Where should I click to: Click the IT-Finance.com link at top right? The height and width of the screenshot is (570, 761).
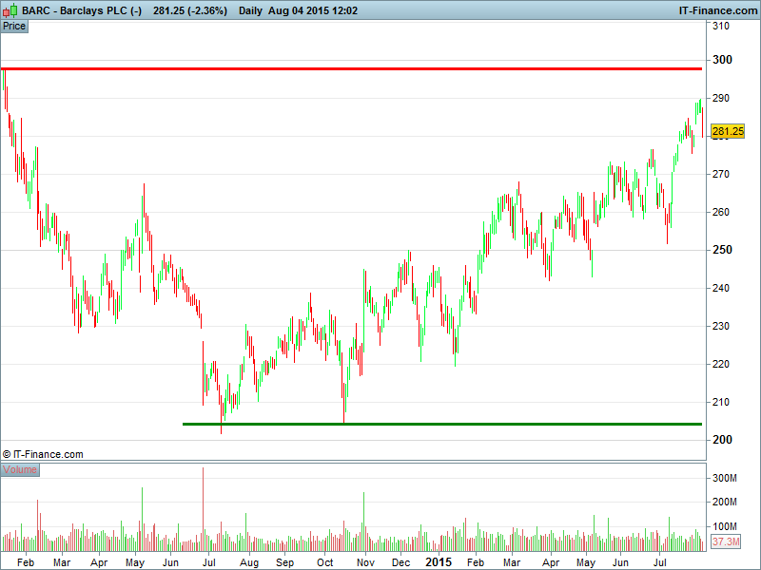coord(716,10)
